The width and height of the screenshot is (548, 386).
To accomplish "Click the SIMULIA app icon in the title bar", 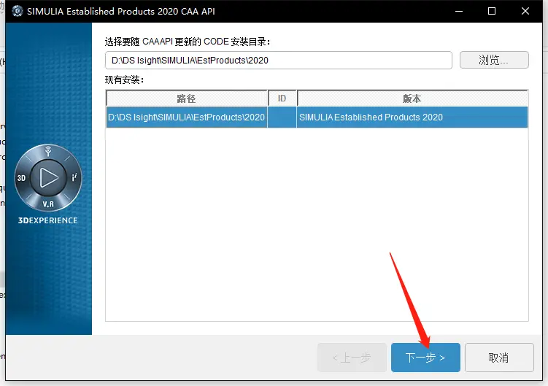I will 17,11.
